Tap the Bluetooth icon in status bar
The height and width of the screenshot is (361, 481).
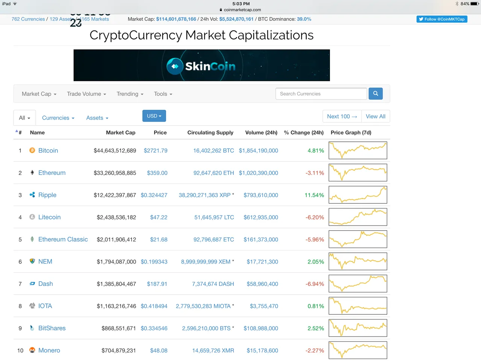[457, 4]
